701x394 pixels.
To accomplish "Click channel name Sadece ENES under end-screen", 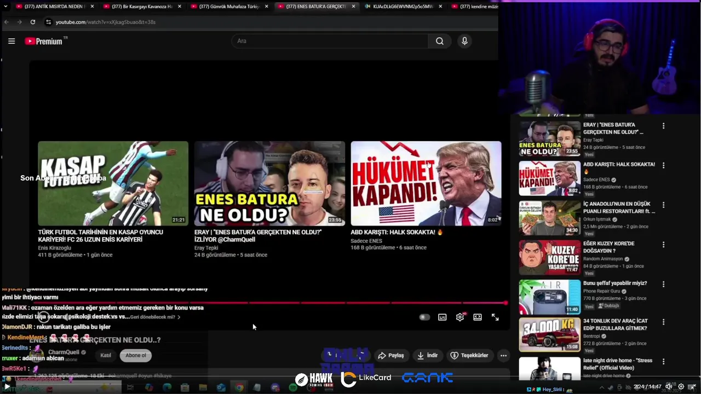I will click(x=366, y=241).
